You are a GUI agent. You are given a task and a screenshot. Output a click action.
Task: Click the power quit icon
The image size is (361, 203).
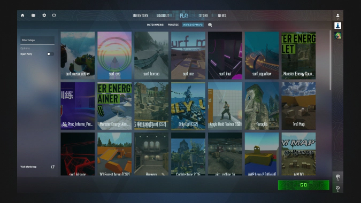[54, 15]
